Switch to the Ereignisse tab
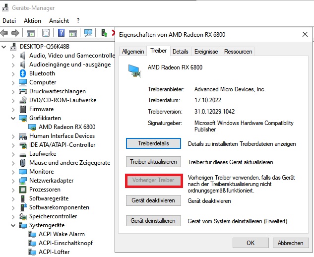Viewport: 314px width, 257px height. click(x=206, y=52)
